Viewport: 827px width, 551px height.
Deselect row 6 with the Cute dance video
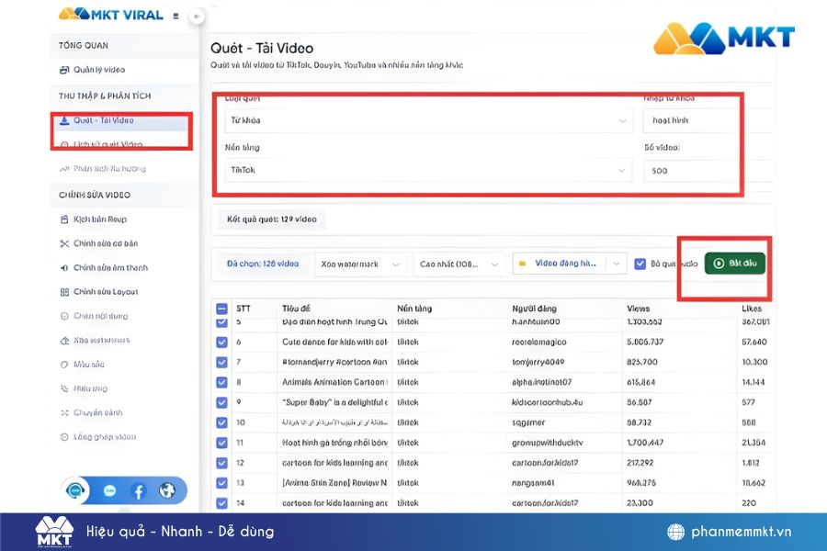[221, 342]
